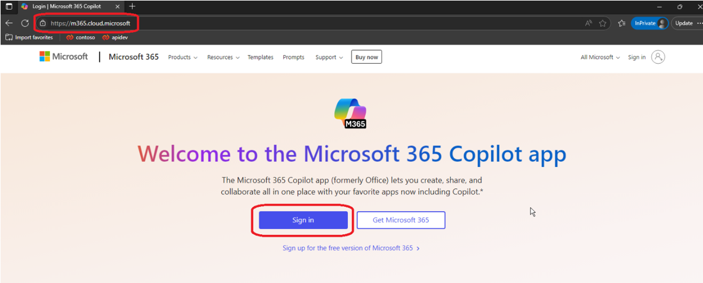Open Sign up for free version link
703x283 pixels.
[351, 248]
